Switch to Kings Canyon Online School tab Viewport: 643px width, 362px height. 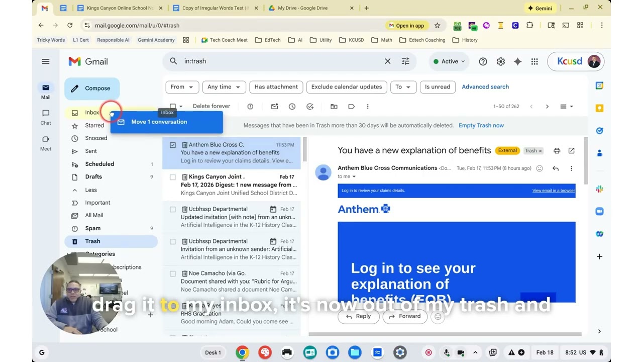point(120,8)
